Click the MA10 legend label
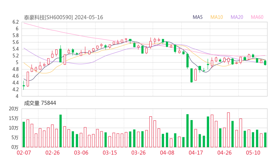This screenshot has height=161, width=271. pyautogui.click(x=216, y=17)
